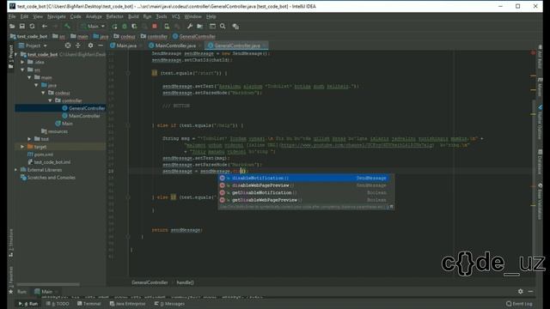Screen dimensions: 550x309
Task: Open the Run tool window button
Action: point(28,304)
